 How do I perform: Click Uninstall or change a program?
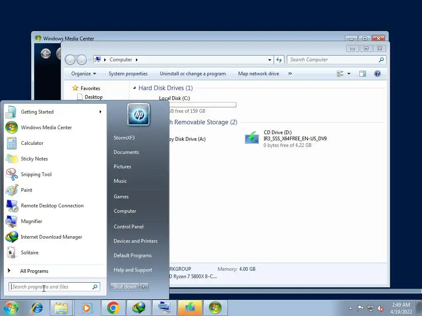tap(193, 74)
